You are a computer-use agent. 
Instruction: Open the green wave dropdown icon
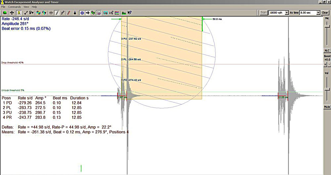point(93,13)
